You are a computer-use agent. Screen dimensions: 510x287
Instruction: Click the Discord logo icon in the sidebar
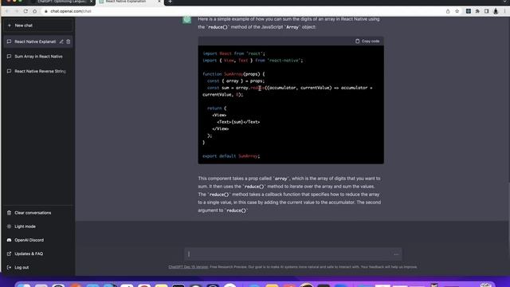point(9,240)
